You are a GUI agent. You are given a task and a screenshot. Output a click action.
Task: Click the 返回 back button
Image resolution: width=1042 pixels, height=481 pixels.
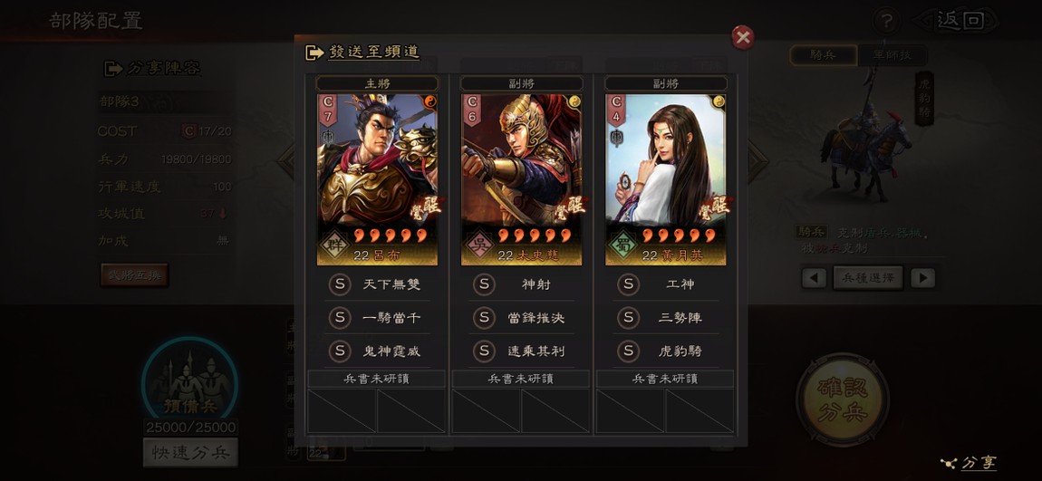point(959,21)
